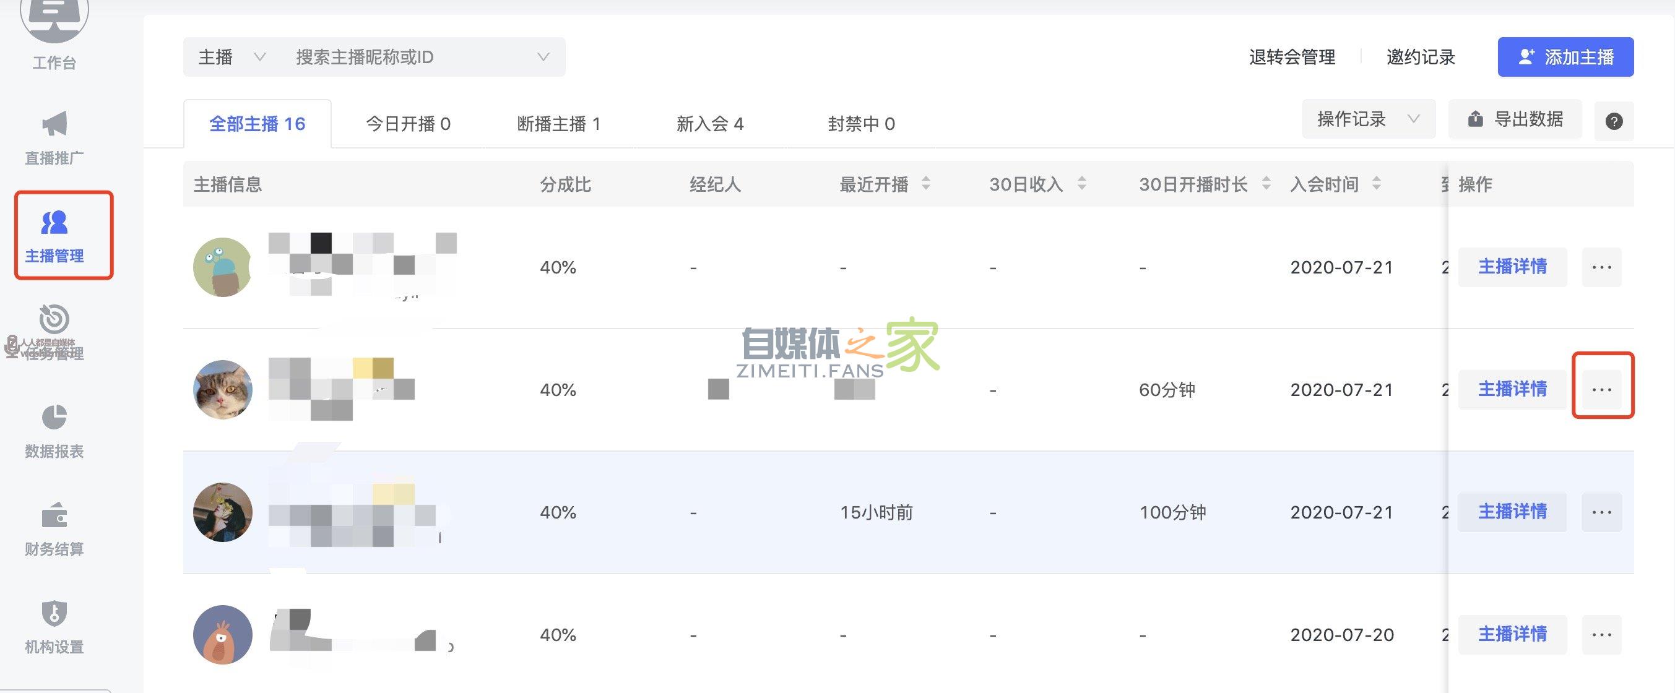Image resolution: width=1675 pixels, height=693 pixels.
Task: Sort by 最近开播 column arrows
Action: [x=926, y=184]
